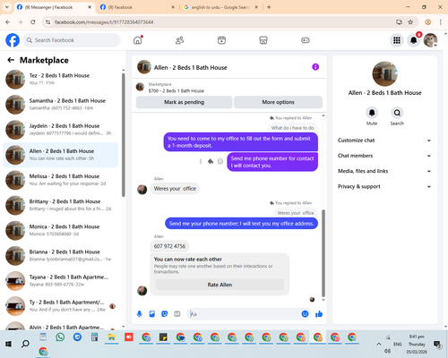The height and width of the screenshot is (358, 448).
Task: Open Allen's large profile thumbnail in side panel
Action: tap(384, 73)
